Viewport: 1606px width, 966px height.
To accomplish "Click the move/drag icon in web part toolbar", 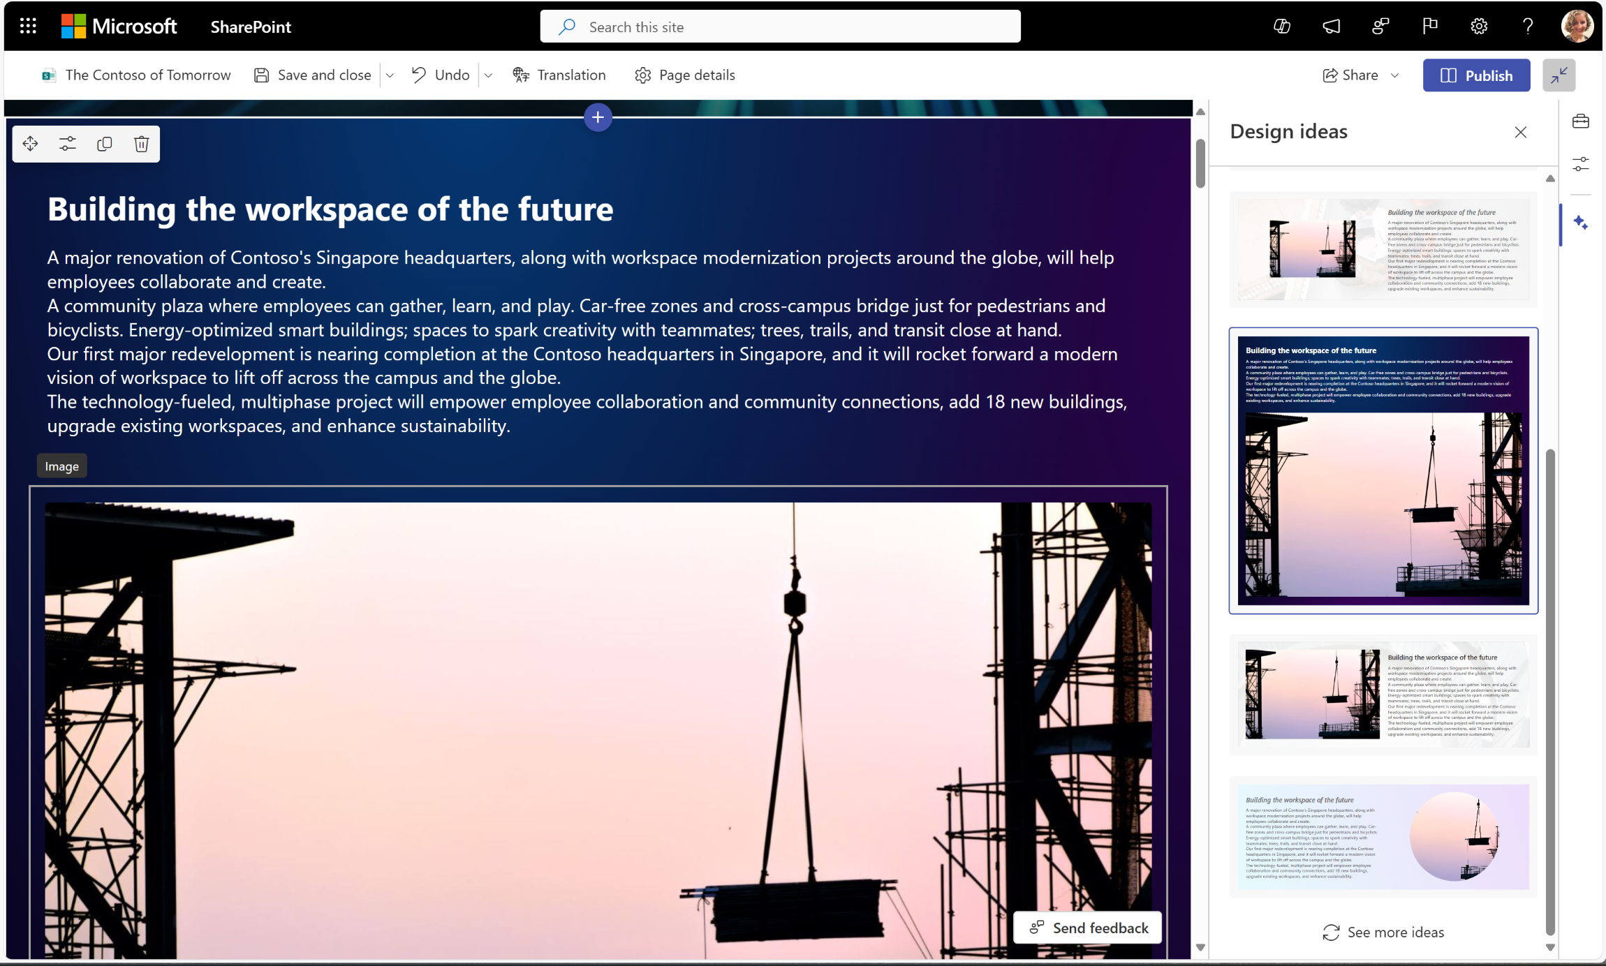I will 31,143.
